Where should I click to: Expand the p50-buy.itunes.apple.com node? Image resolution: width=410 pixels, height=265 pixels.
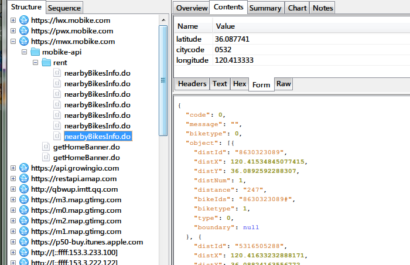(13, 242)
